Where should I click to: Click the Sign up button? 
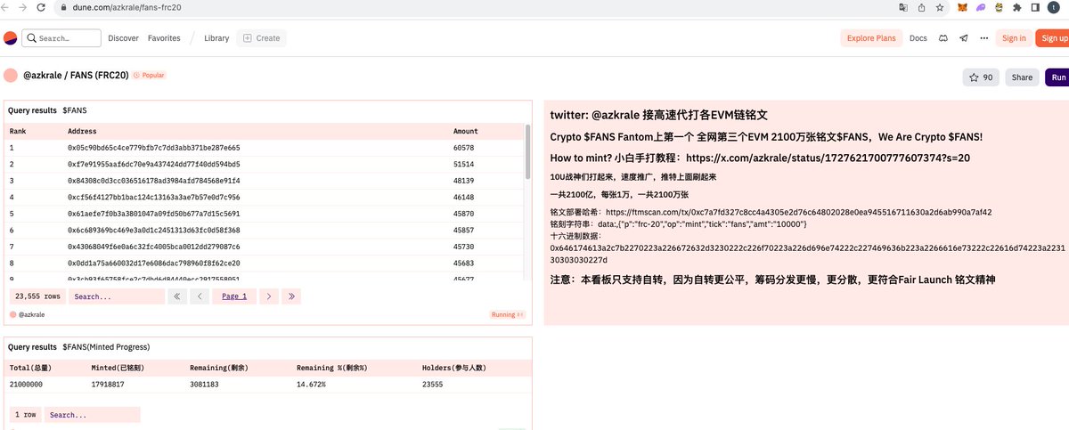(1054, 38)
